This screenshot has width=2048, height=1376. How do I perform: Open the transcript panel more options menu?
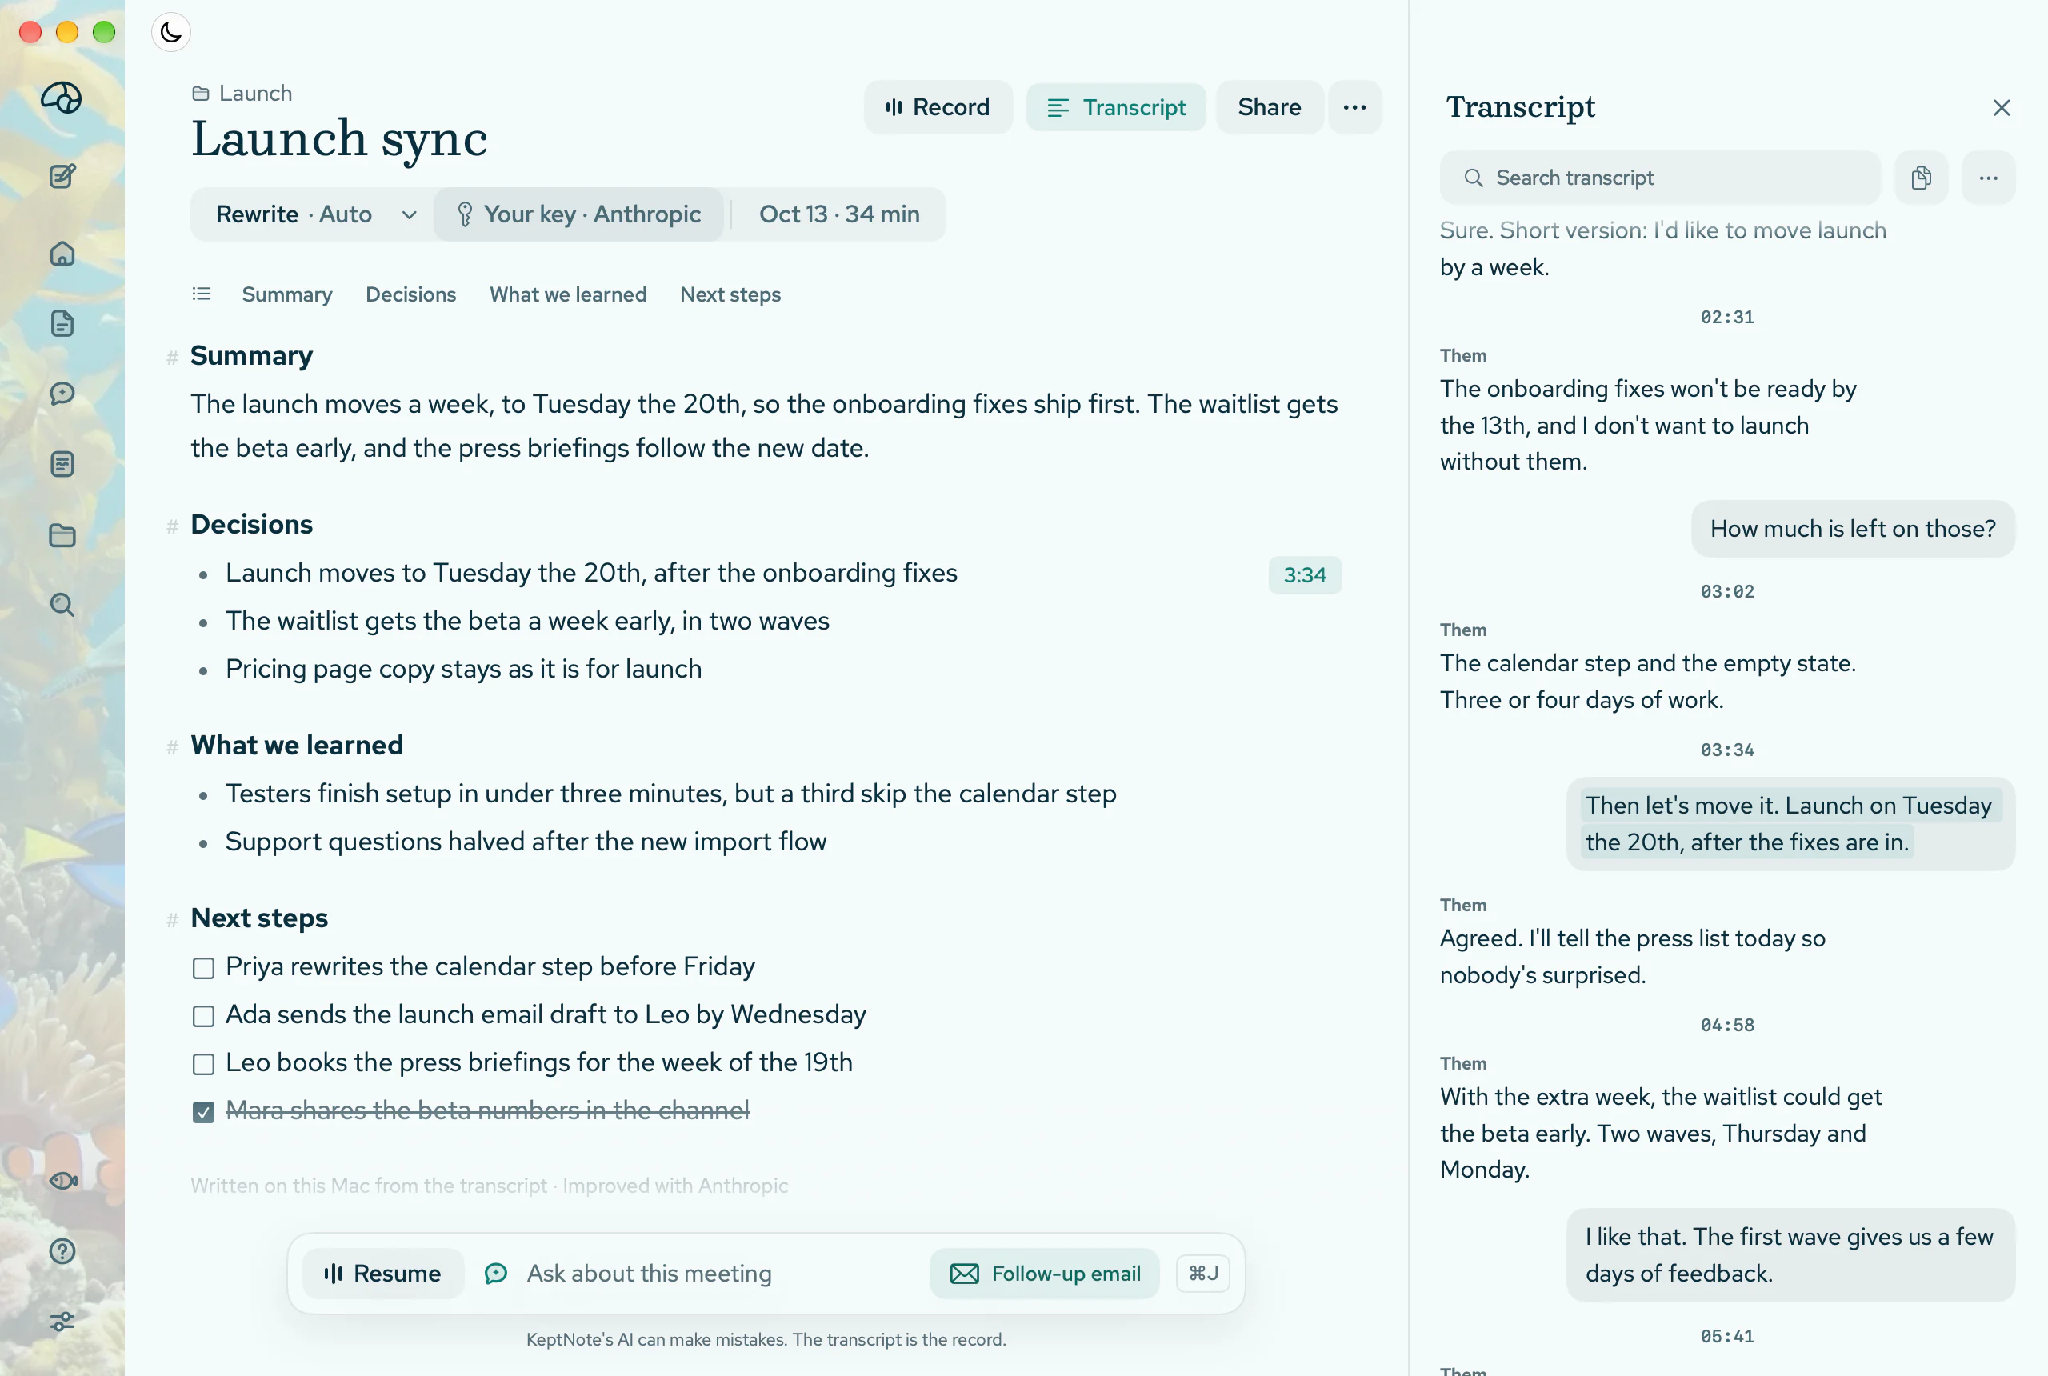(x=1987, y=178)
